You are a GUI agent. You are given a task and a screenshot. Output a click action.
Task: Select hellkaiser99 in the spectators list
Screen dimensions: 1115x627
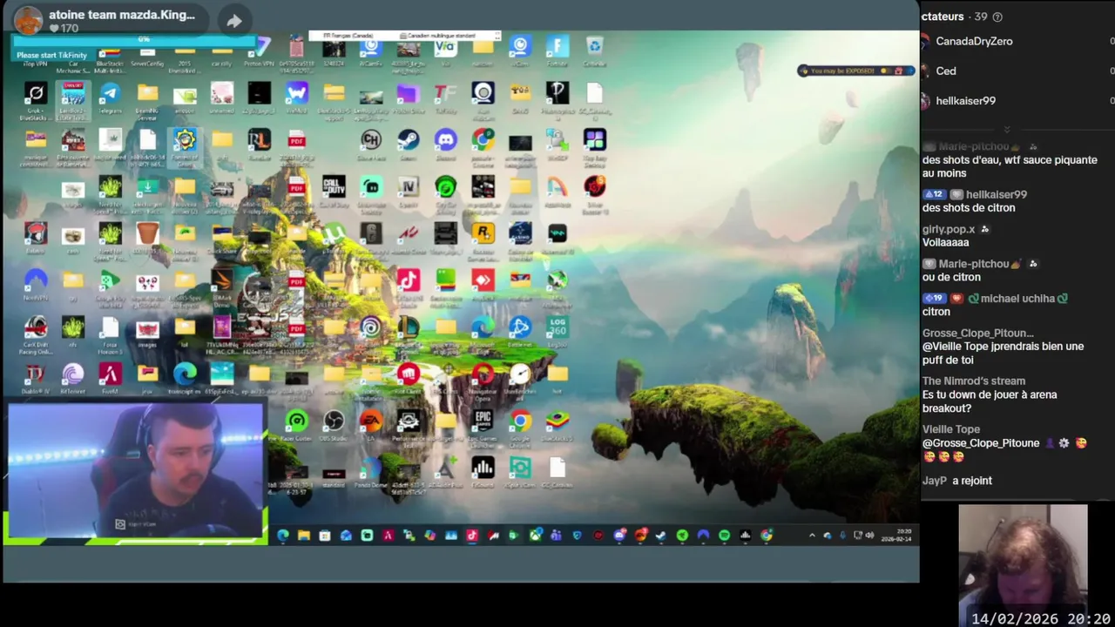(965, 101)
